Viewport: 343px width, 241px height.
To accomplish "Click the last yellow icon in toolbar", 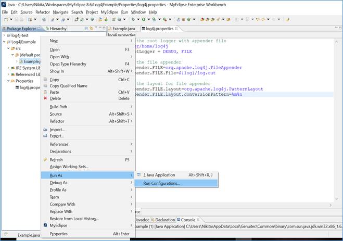I will click(287, 19).
